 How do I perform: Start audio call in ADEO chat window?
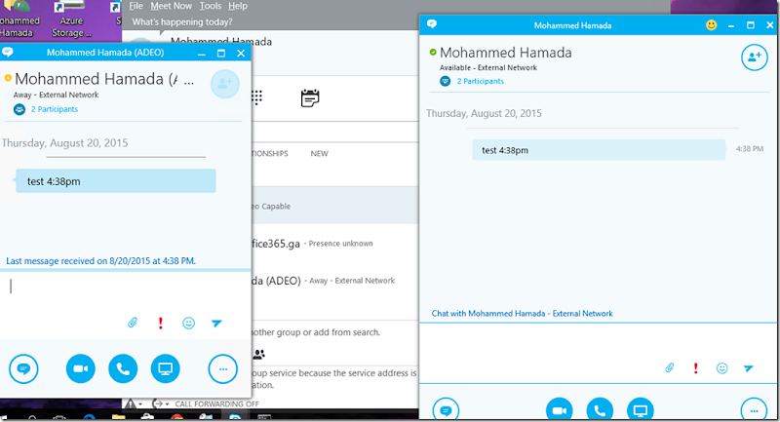(123, 368)
